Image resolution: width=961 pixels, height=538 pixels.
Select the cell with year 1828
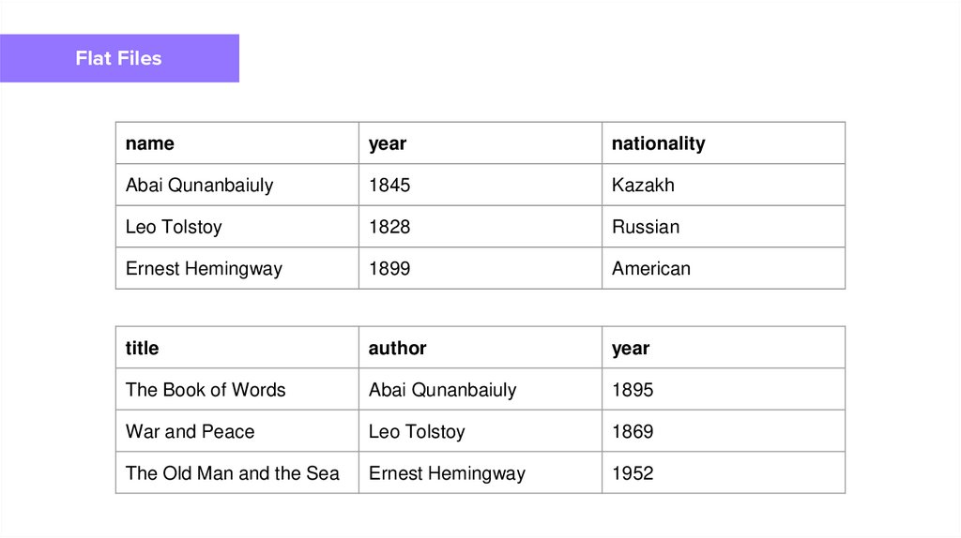389,227
